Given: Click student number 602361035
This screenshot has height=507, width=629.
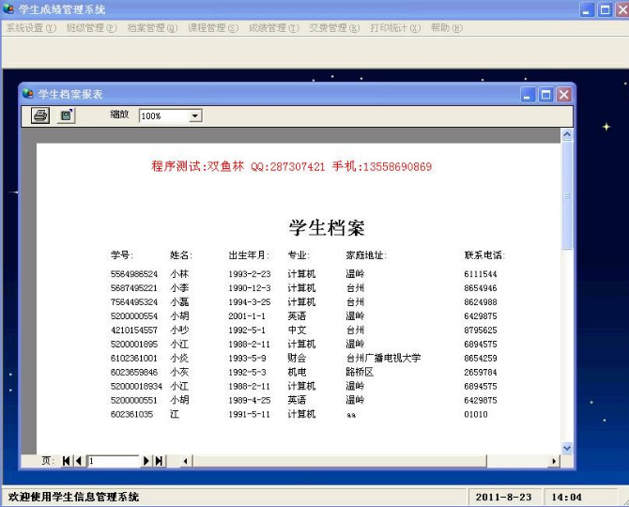Looking at the screenshot, I should [131, 414].
